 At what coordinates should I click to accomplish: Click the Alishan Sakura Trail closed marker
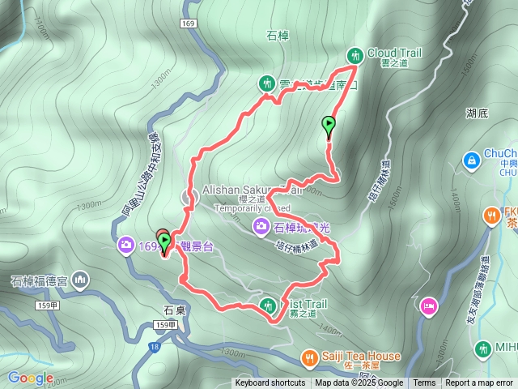coord(190,198)
